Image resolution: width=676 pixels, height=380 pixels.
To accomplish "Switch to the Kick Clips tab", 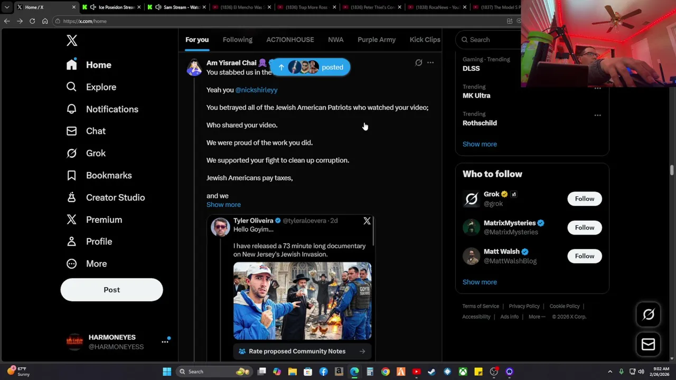I will (x=425, y=40).
